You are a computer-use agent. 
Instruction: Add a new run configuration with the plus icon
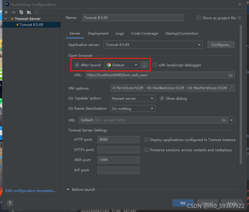click(x=6, y=12)
